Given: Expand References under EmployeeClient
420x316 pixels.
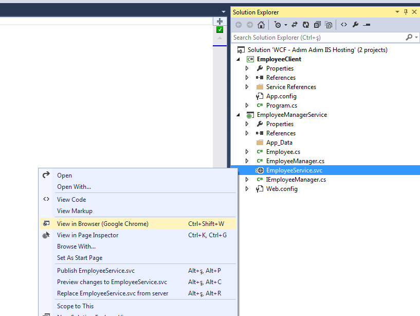Looking at the screenshot, I should coord(247,78).
